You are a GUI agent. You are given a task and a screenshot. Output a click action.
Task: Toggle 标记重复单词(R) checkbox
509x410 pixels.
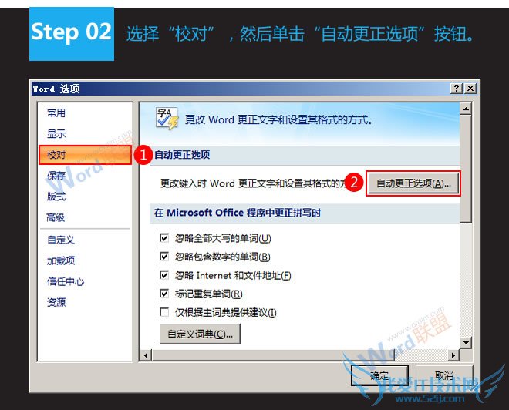[x=164, y=294]
